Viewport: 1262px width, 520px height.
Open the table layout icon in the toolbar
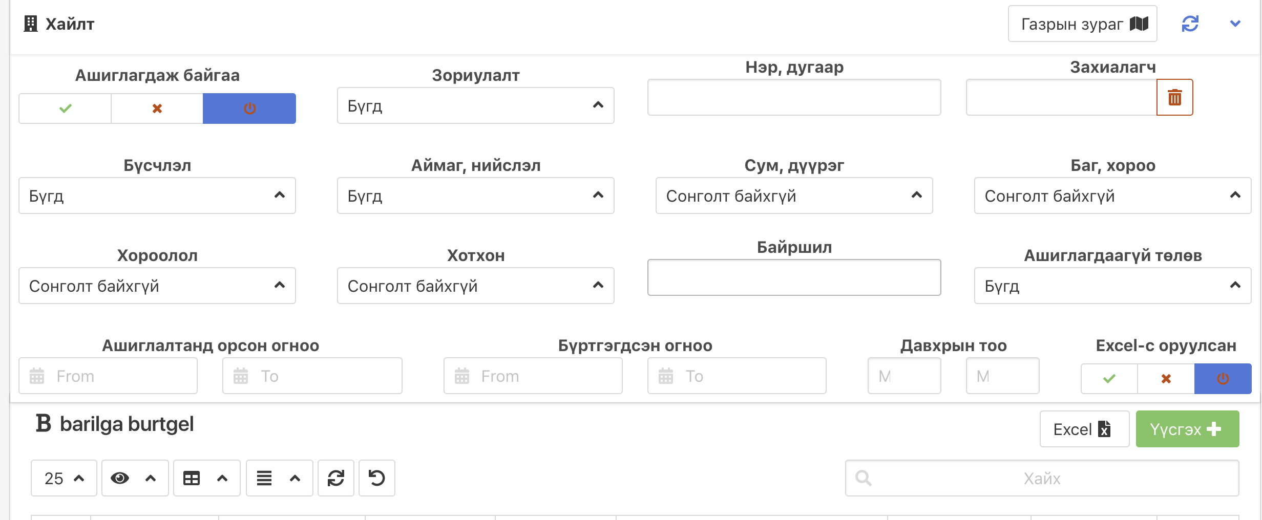click(x=206, y=478)
